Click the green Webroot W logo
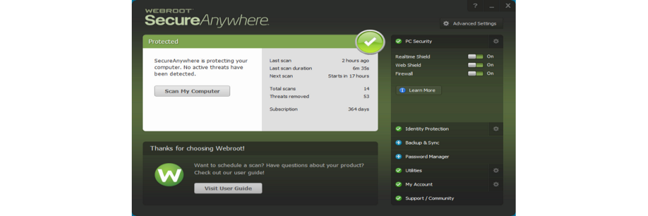This screenshot has width=648, height=216. click(x=169, y=174)
